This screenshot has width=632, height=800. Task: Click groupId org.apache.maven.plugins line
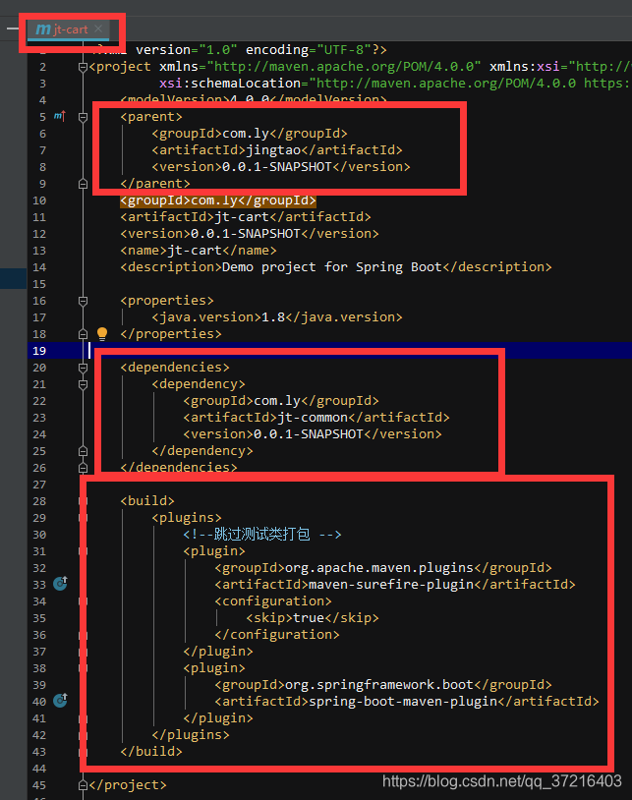[383, 568]
